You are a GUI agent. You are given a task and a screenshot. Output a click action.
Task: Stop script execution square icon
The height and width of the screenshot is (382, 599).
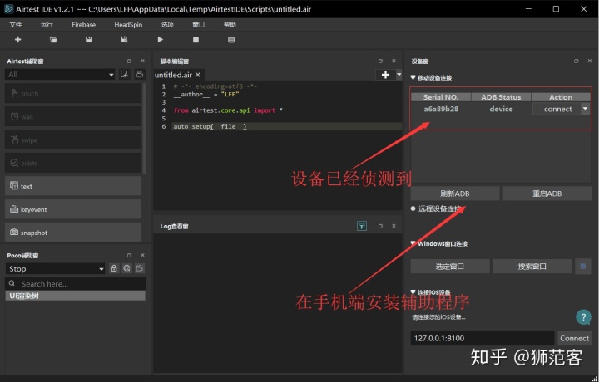coord(196,40)
